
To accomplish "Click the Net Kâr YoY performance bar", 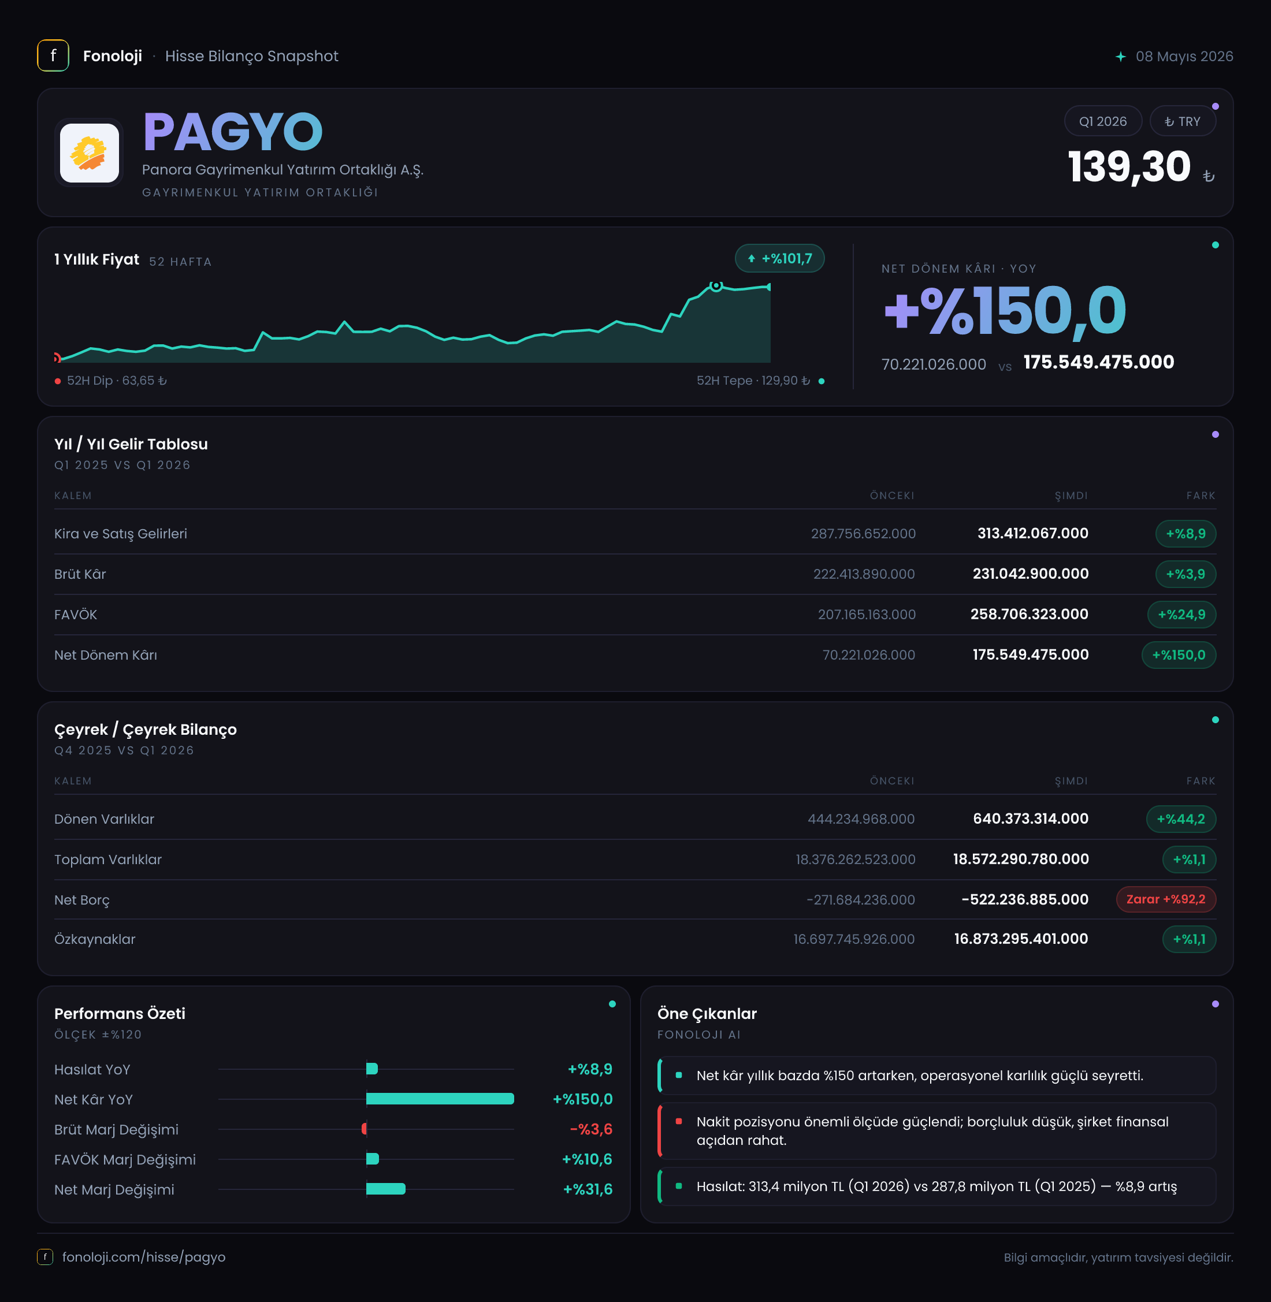I will click(x=440, y=1099).
